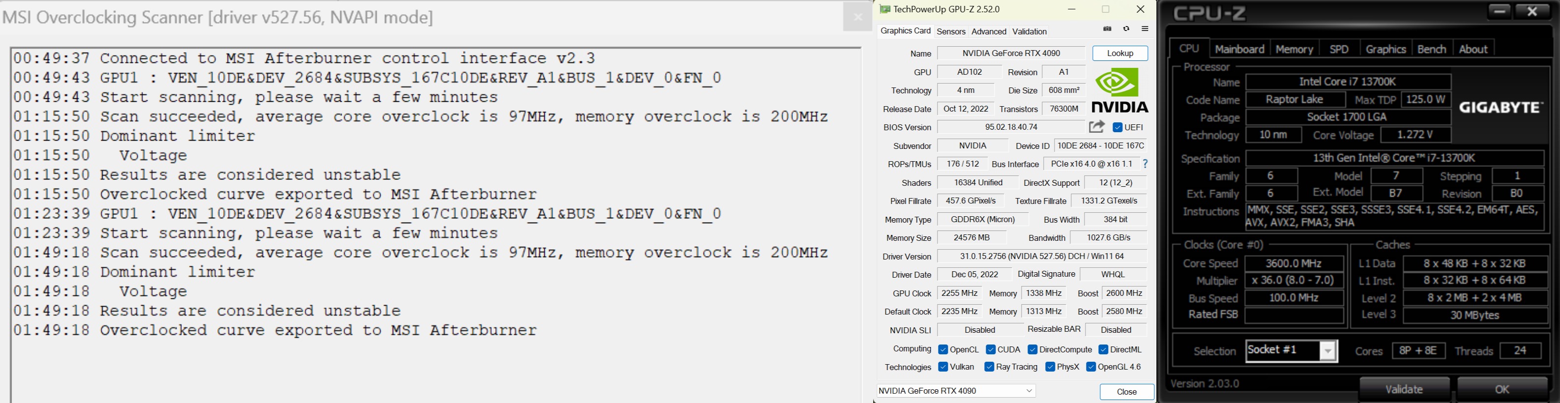Click the 01:15:50 Scan succeeded log line

(420, 116)
